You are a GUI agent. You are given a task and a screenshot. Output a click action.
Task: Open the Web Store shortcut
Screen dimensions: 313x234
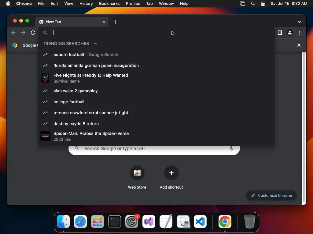[x=137, y=177]
